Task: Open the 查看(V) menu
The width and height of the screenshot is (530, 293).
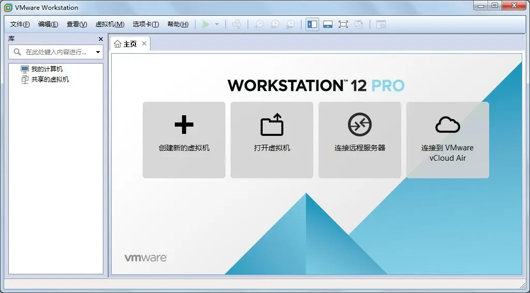Action: coord(77,24)
